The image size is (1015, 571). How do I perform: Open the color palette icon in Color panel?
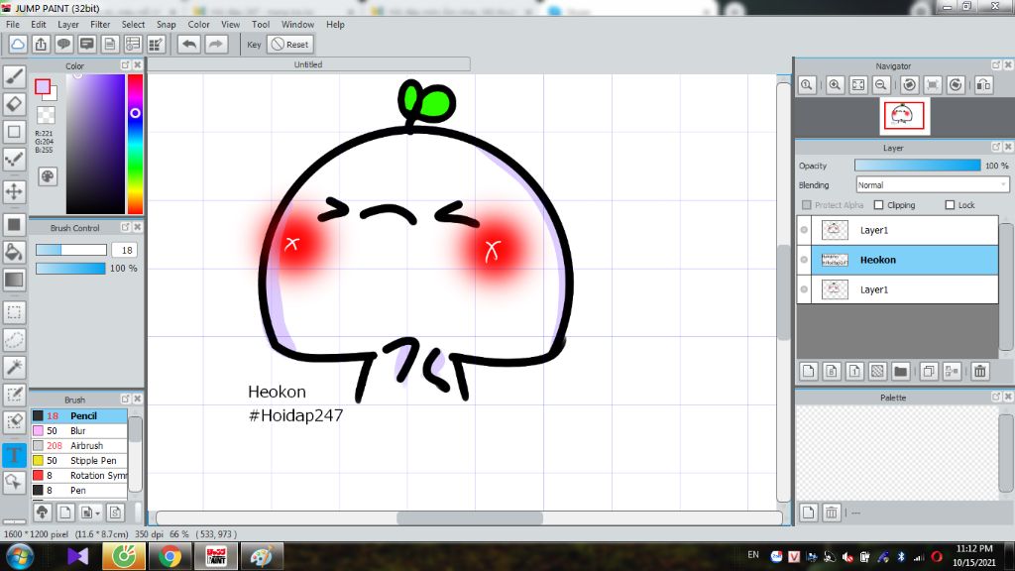click(48, 176)
